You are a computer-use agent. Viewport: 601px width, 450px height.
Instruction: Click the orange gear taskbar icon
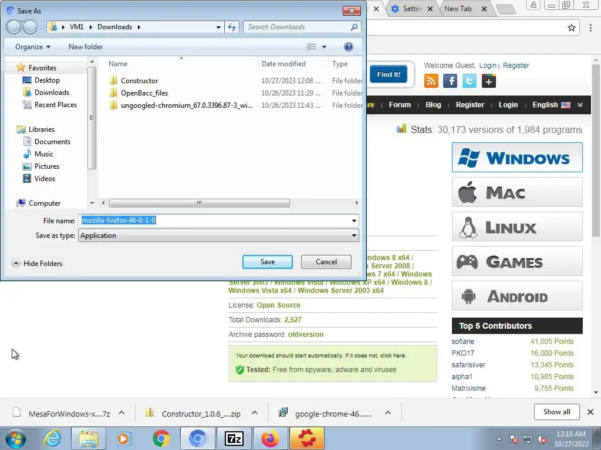tap(307, 438)
